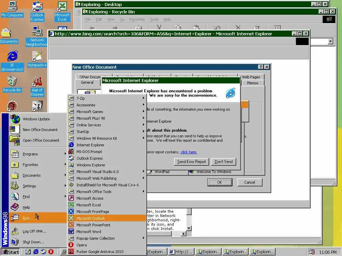Open Popcap Game Collection group
The image size is (342, 256).
pyautogui.click(x=107, y=238)
